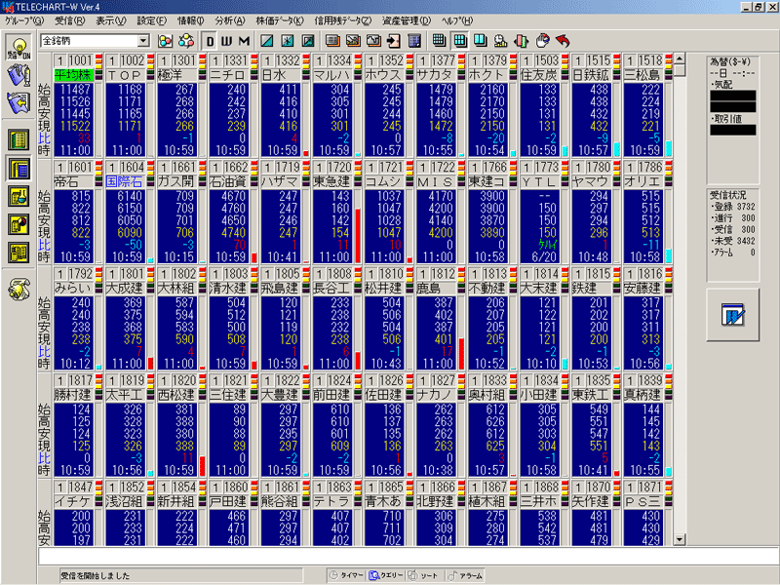Viewport: 780px width, 585px height.
Task: Open the orange chart window toolbar icon
Action: (373, 41)
